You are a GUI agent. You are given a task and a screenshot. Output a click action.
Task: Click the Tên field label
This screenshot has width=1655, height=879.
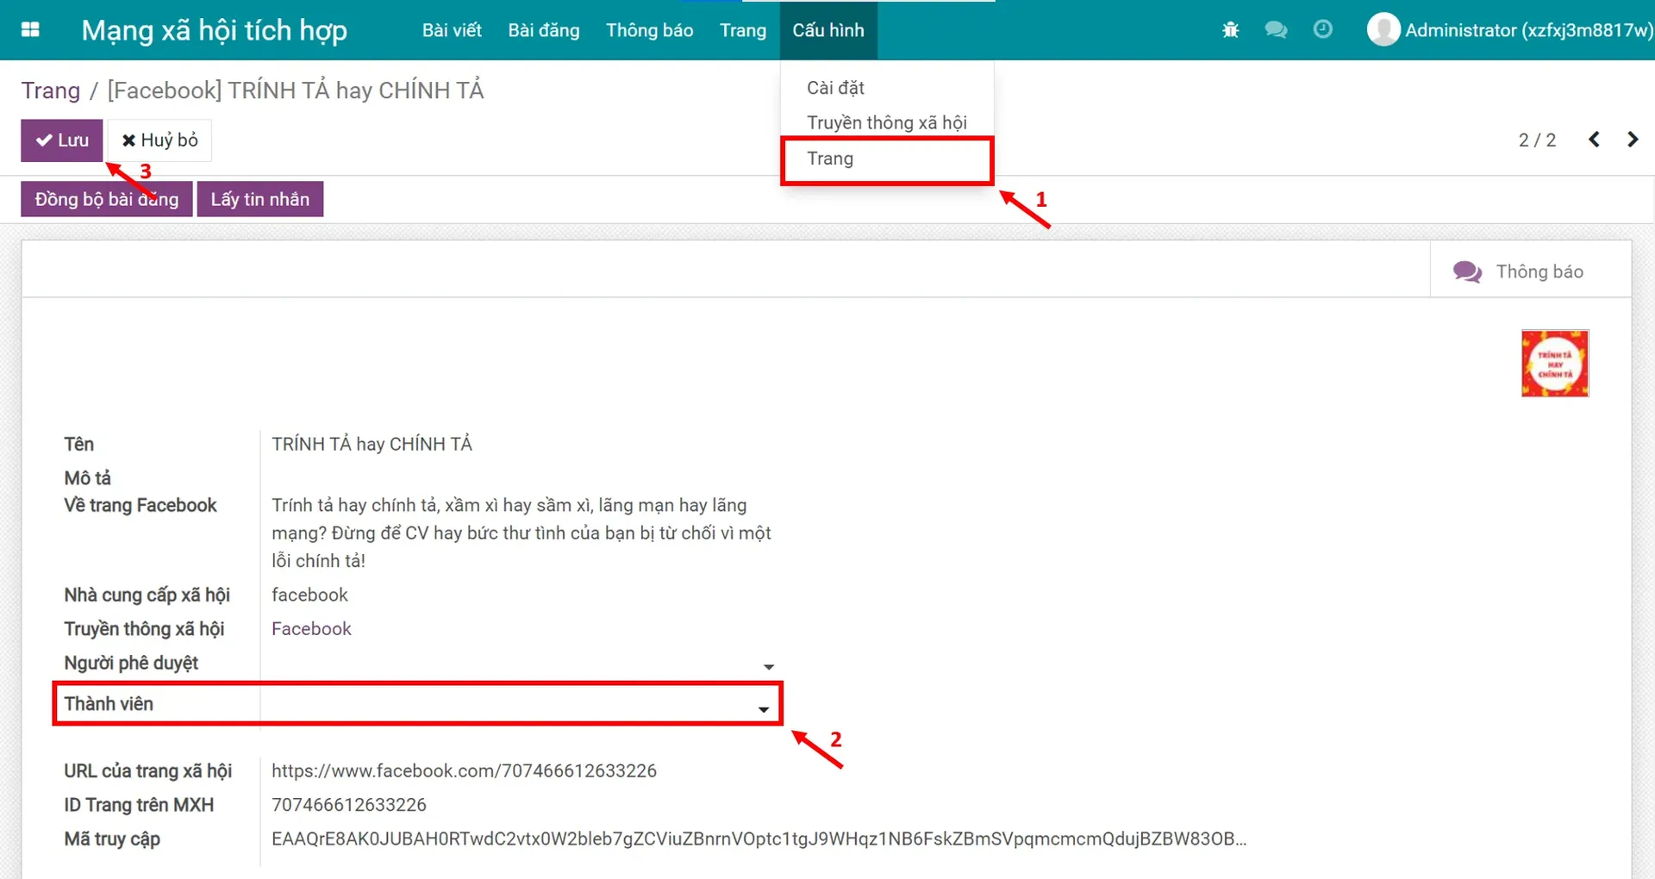pyautogui.click(x=78, y=444)
